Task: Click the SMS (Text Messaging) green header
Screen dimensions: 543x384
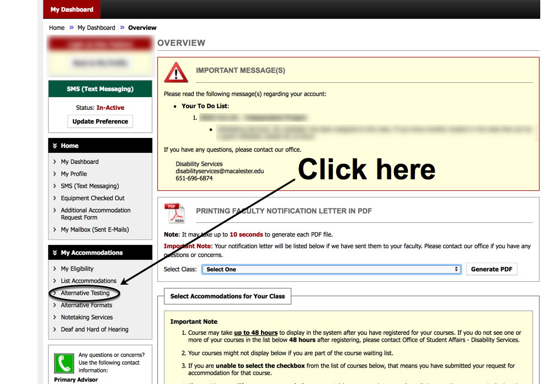Action: (x=100, y=89)
